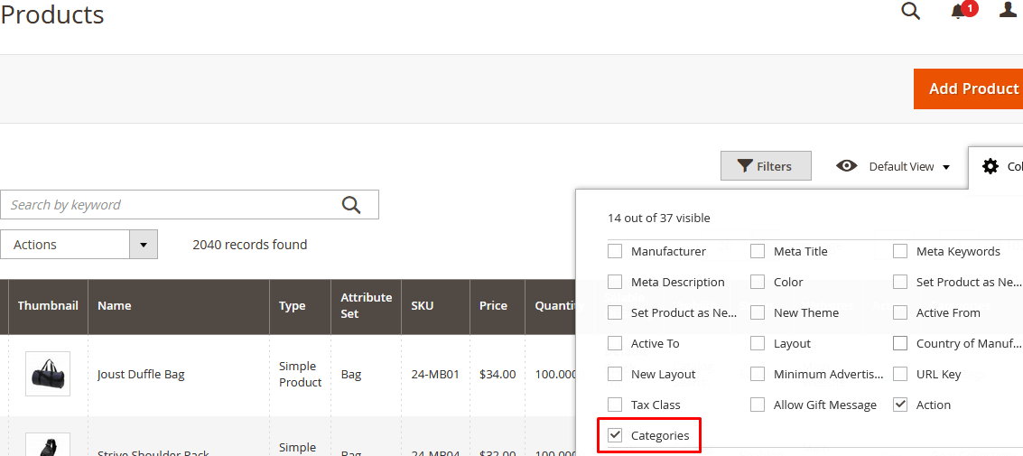Click the Products page title
Screen dimensions: 1023x456
point(52,14)
